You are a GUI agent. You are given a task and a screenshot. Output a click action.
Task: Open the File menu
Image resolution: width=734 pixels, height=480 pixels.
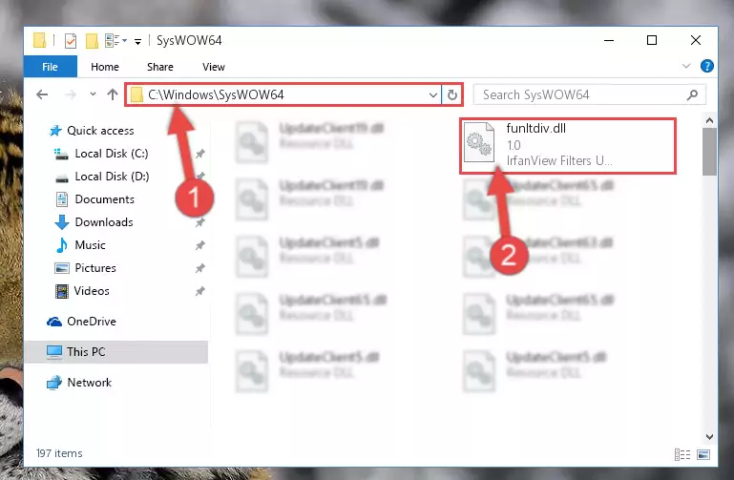pos(50,67)
